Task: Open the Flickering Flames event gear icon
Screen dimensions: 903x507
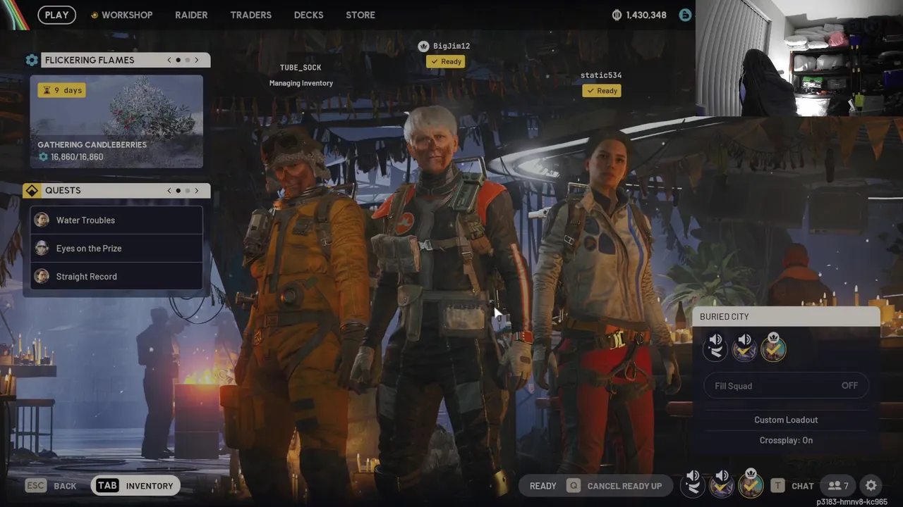Action: point(32,61)
